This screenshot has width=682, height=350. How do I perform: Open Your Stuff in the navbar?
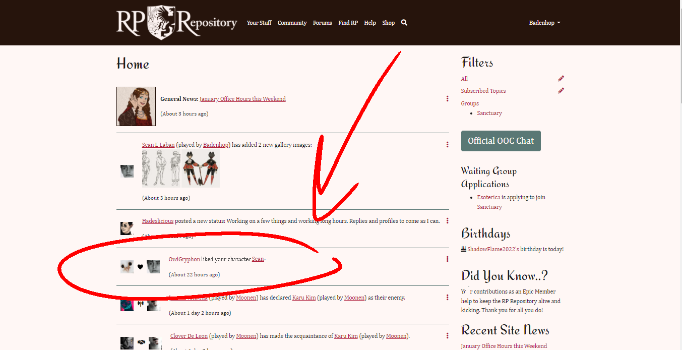tap(259, 23)
